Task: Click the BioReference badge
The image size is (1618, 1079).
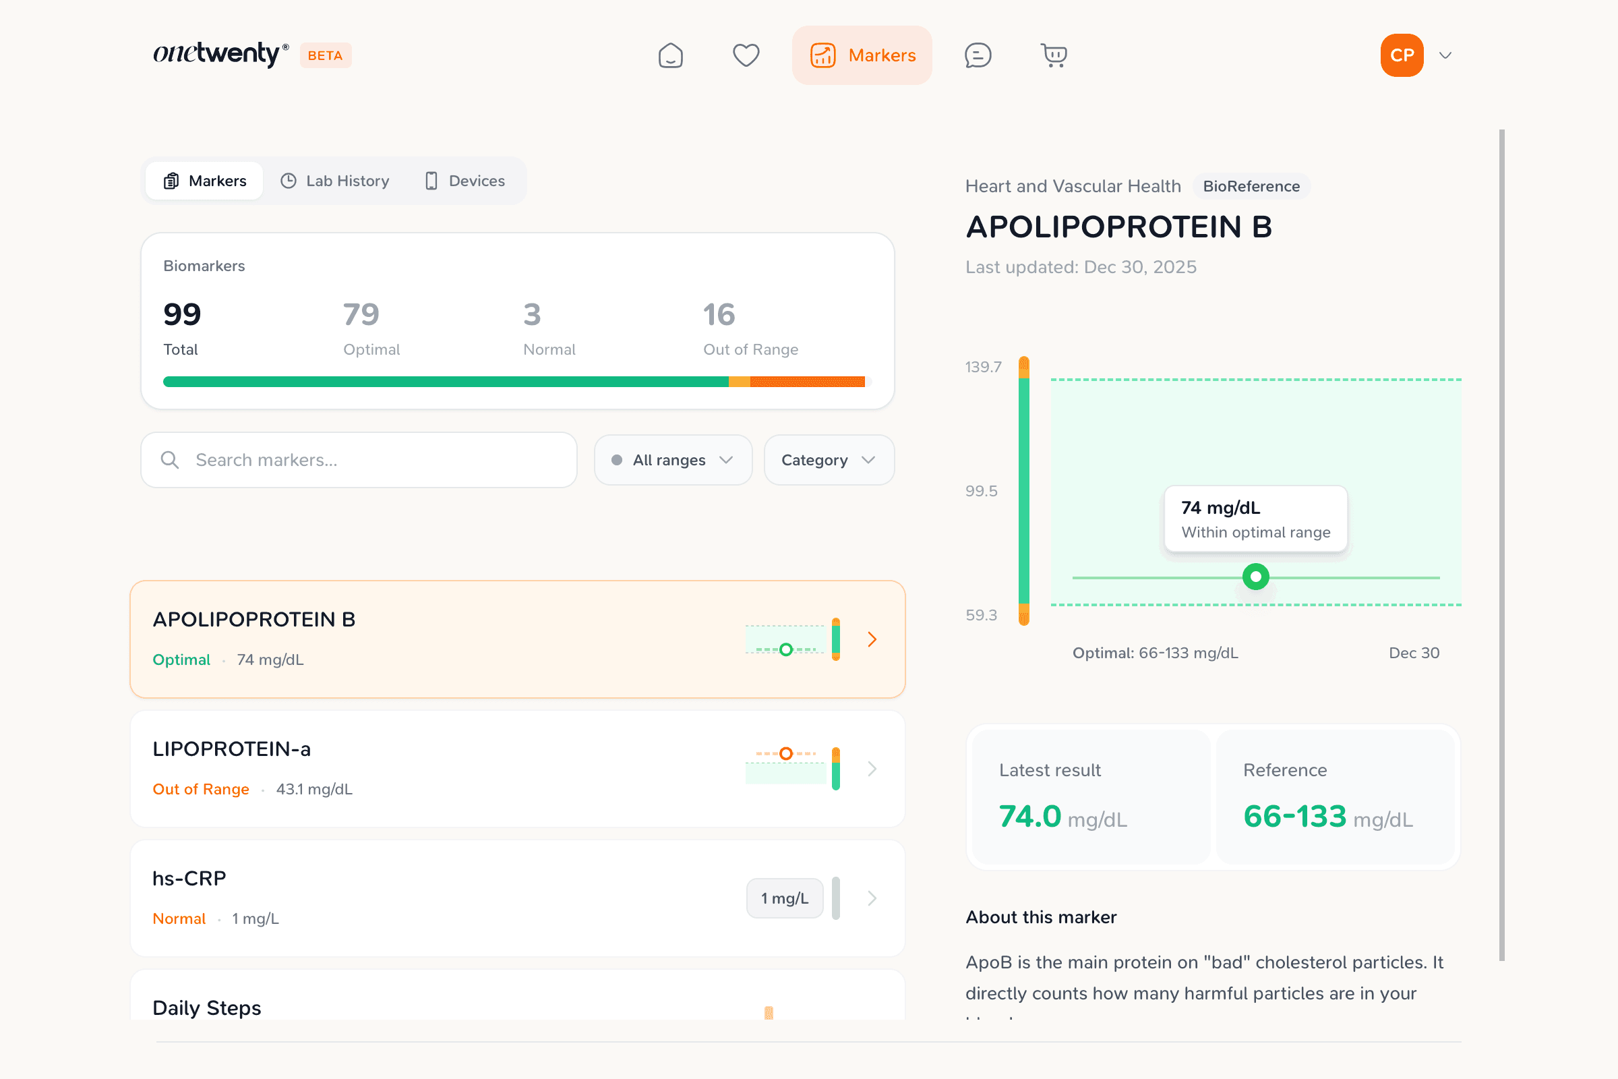Action: coord(1251,186)
